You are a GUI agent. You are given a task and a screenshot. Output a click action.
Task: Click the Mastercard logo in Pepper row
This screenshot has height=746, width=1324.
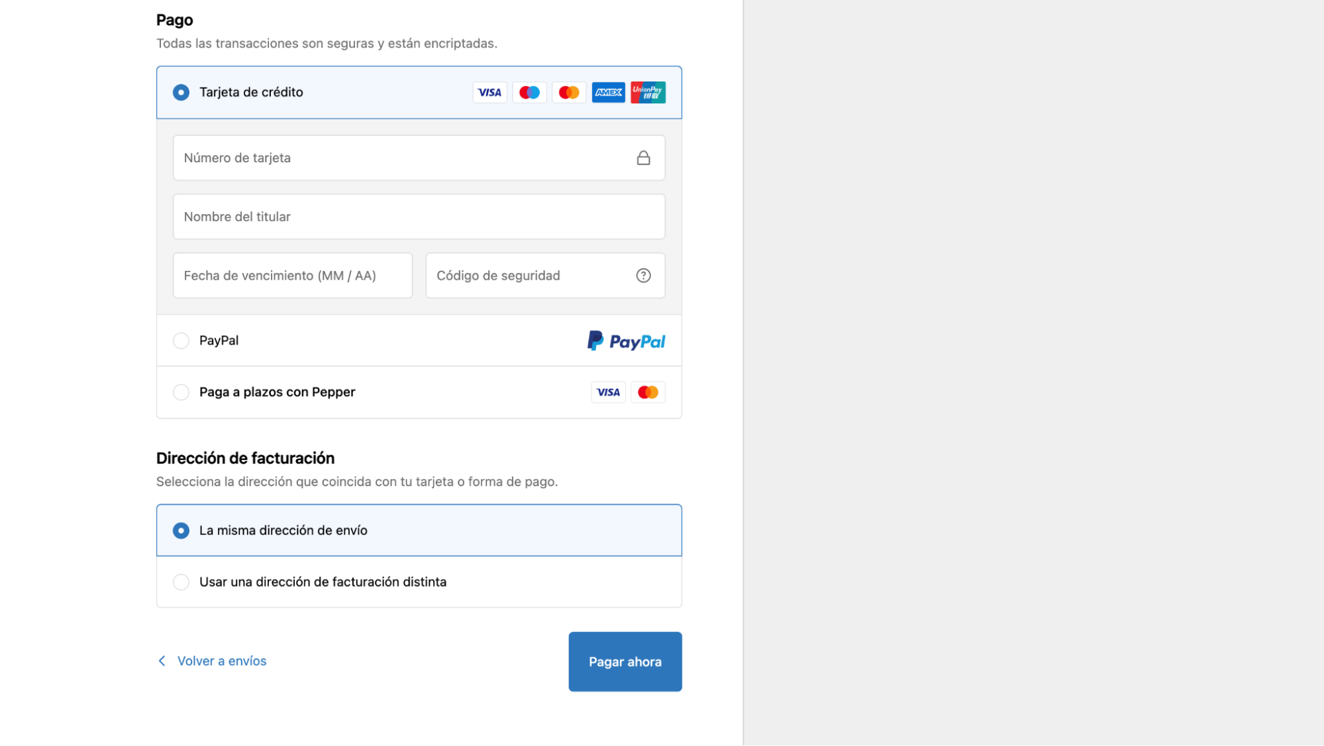click(648, 392)
